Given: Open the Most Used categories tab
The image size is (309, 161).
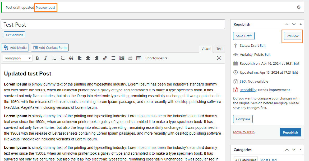Looking at the screenshot, I should click(x=268, y=159).
